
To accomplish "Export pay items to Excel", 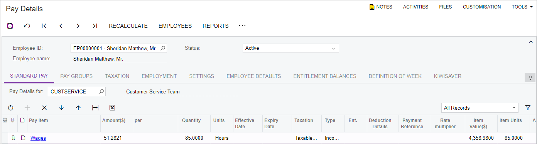I will (x=112, y=108).
